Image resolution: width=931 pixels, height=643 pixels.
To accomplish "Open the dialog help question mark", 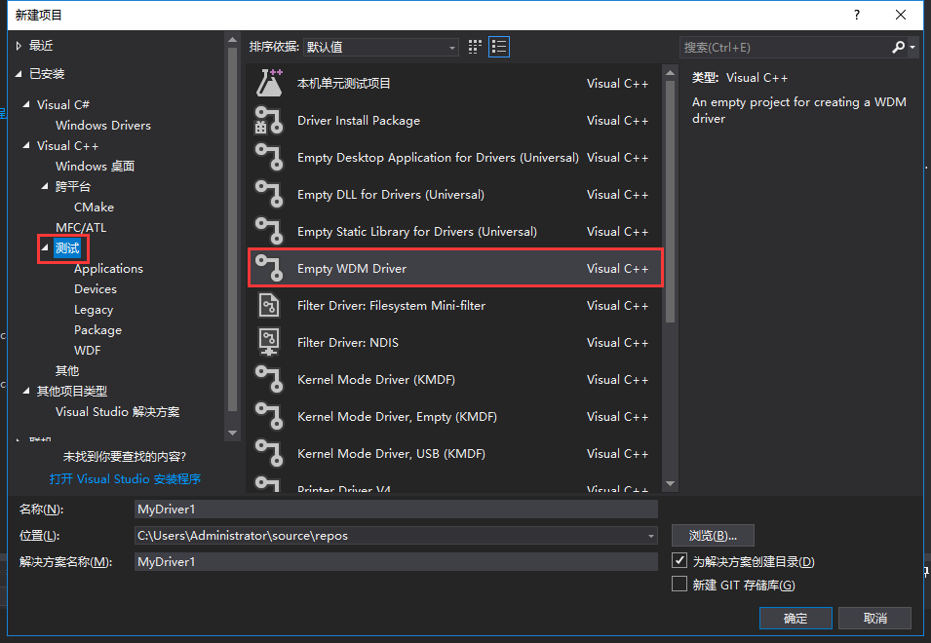I will coord(856,15).
